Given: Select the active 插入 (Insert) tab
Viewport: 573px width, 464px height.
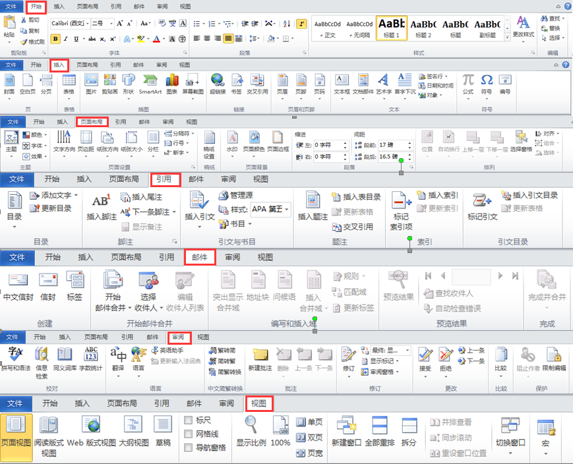Looking at the screenshot, I should point(59,65).
